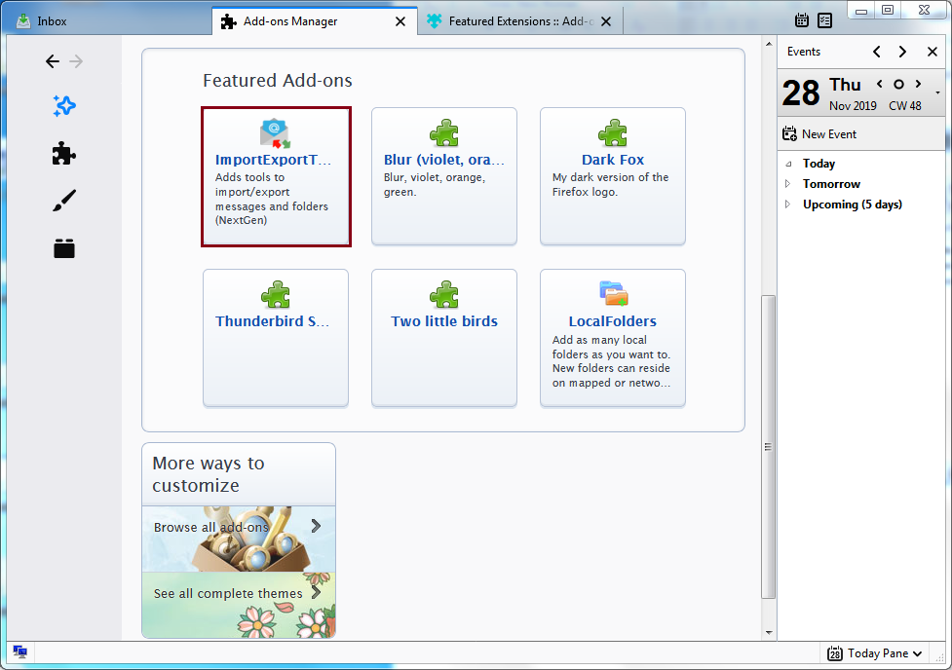Click Two little birds puzzle icon
Screen dimensions: 952x670
(444, 295)
